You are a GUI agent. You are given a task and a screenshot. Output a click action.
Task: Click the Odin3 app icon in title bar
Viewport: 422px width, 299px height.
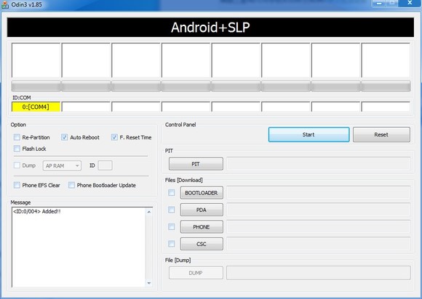click(x=5, y=4)
